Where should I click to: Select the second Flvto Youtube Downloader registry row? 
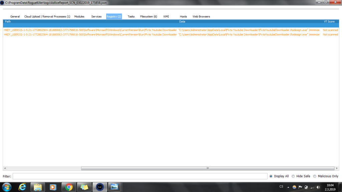pos(171,35)
